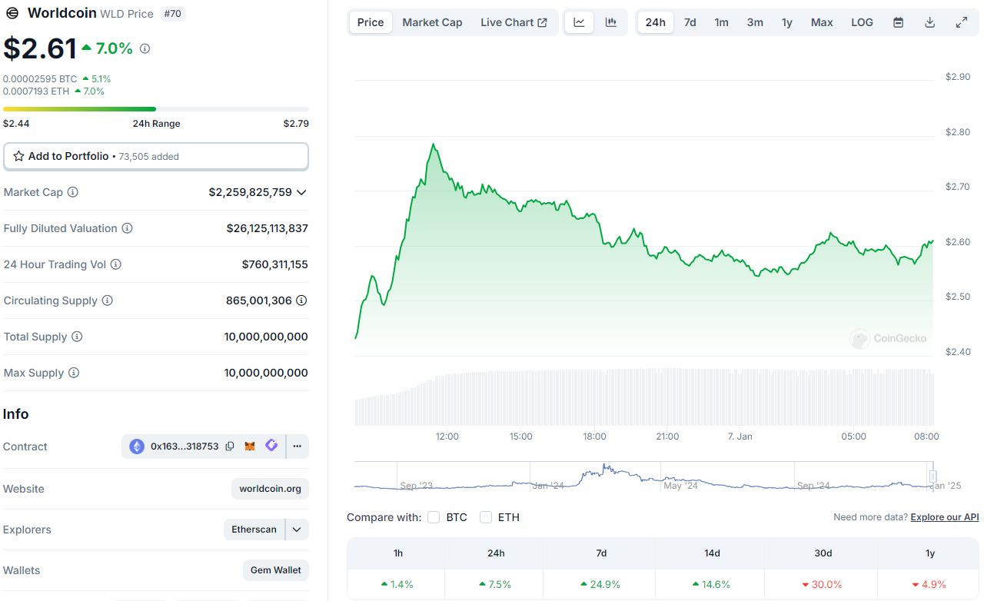The width and height of the screenshot is (984, 601).
Task: Click the 0.00002595 BTC price text
Action: point(40,78)
